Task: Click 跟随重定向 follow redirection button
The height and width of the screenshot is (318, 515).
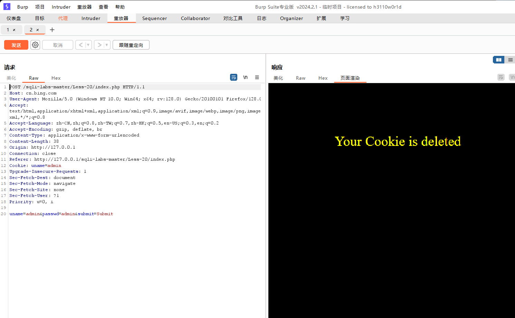Action: click(x=131, y=45)
